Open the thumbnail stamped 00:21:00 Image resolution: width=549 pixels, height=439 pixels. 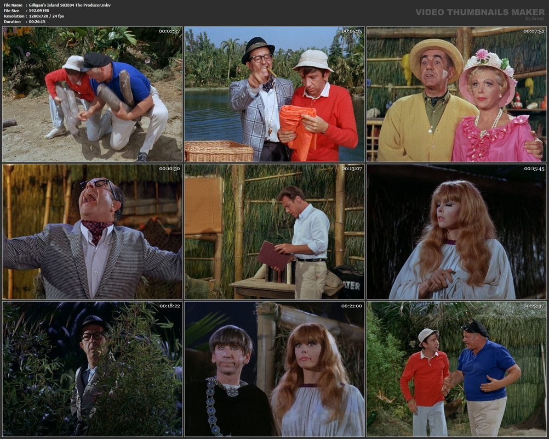[x=274, y=369]
